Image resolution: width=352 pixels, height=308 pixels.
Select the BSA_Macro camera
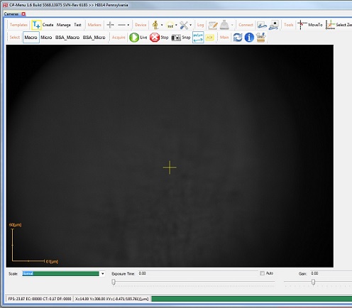67,38
